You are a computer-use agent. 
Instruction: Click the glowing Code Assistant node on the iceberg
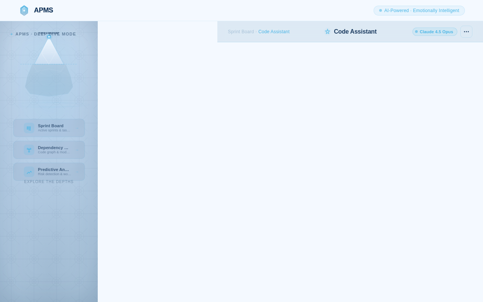click(x=49, y=37)
